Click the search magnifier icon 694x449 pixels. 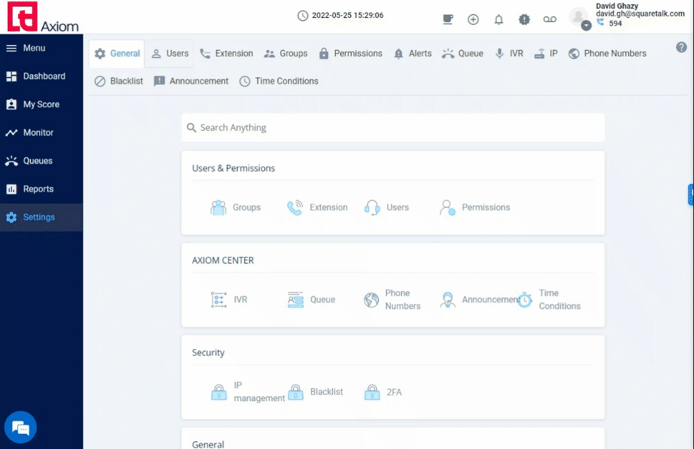click(192, 127)
